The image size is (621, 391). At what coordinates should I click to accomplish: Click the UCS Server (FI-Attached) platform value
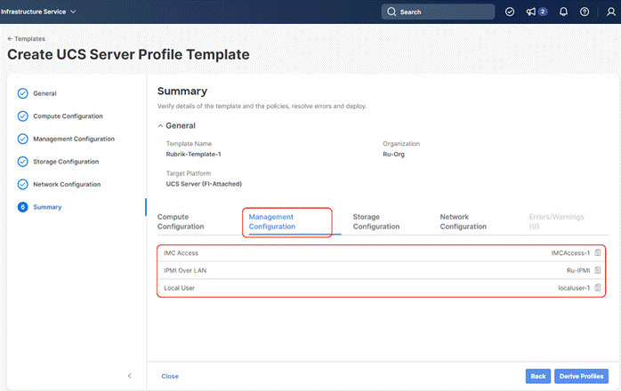pos(204,184)
